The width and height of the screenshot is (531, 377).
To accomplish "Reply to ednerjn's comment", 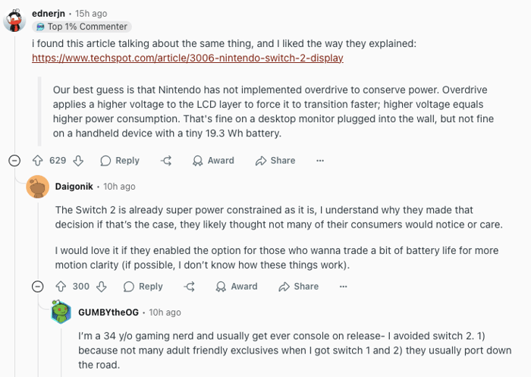I will (x=120, y=161).
